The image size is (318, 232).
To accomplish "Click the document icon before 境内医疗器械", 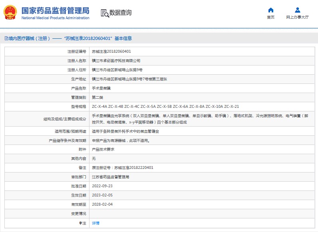I will click(6, 39).
